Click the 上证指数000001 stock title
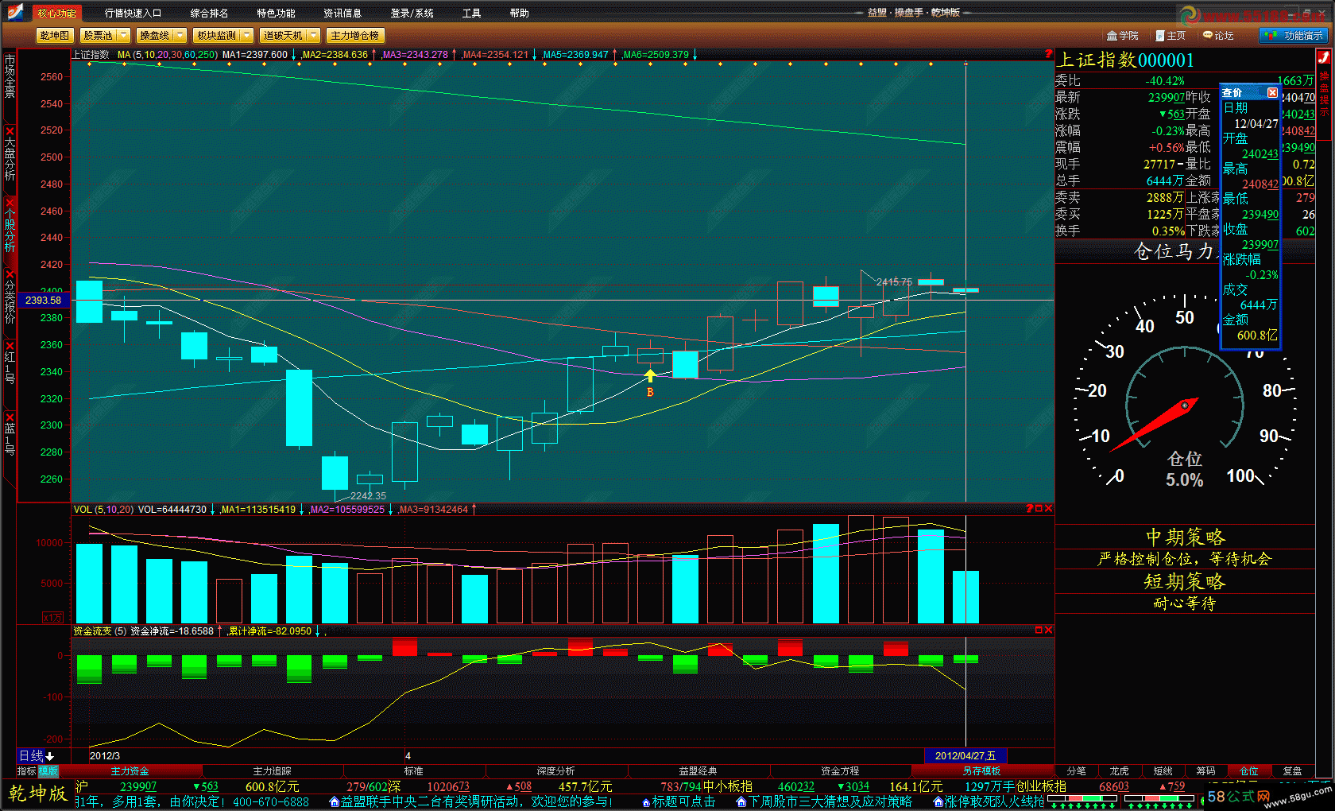Screen dimensions: 1335x811 [x=1126, y=60]
